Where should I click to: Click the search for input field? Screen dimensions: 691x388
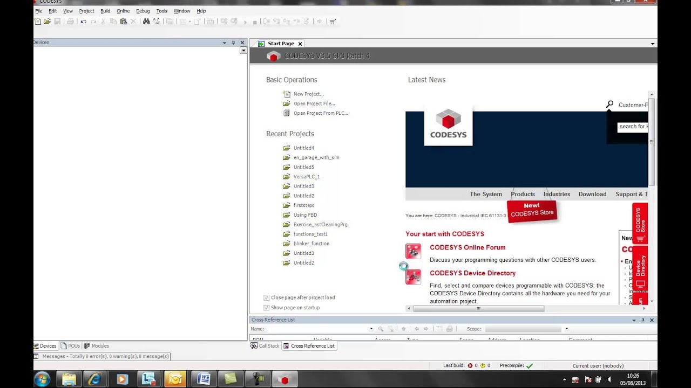(633, 127)
